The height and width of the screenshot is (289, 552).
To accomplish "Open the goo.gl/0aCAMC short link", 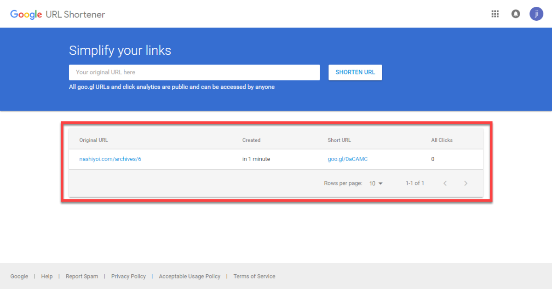I will pos(348,159).
